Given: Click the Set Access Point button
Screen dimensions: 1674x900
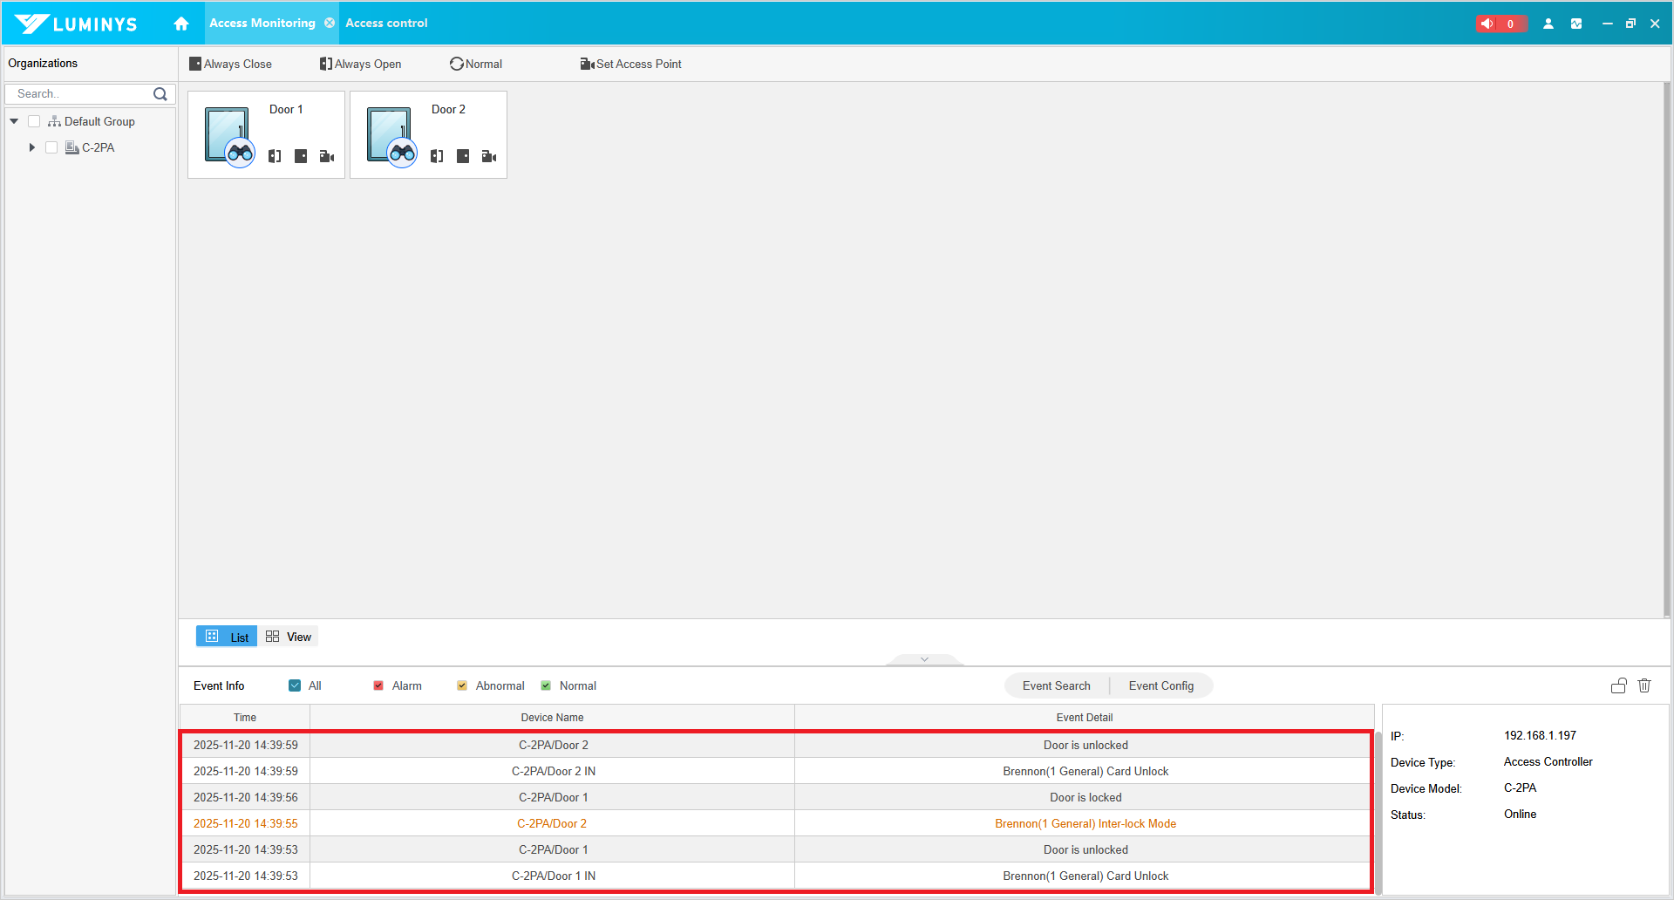Looking at the screenshot, I should [x=630, y=64].
